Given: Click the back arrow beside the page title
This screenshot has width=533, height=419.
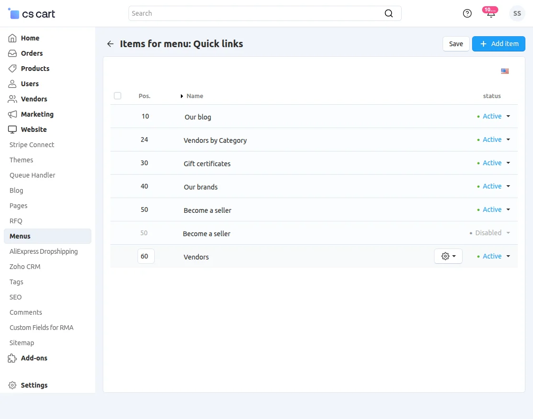Looking at the screenshot, I should point(110,44).
